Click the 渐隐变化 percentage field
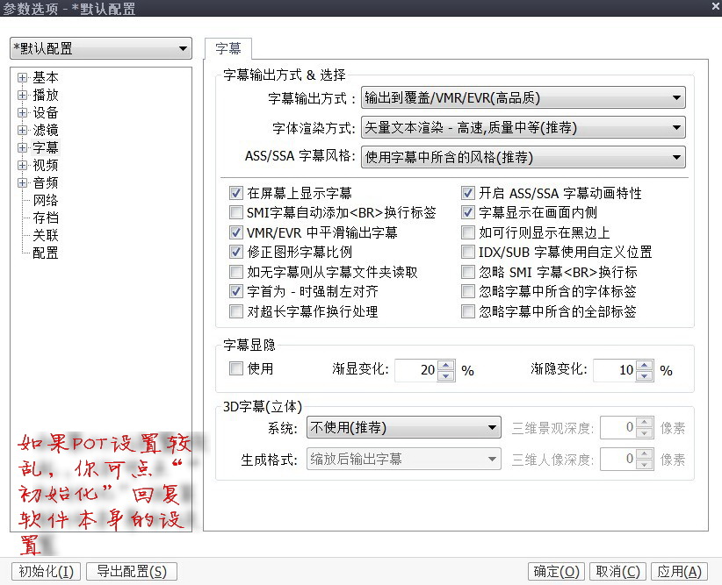The image size is (722, 585). pos(614,370)
